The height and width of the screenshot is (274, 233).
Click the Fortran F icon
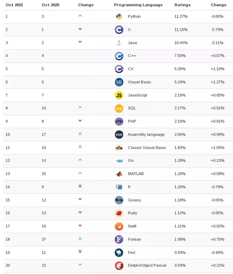click(x=119, y=239)
